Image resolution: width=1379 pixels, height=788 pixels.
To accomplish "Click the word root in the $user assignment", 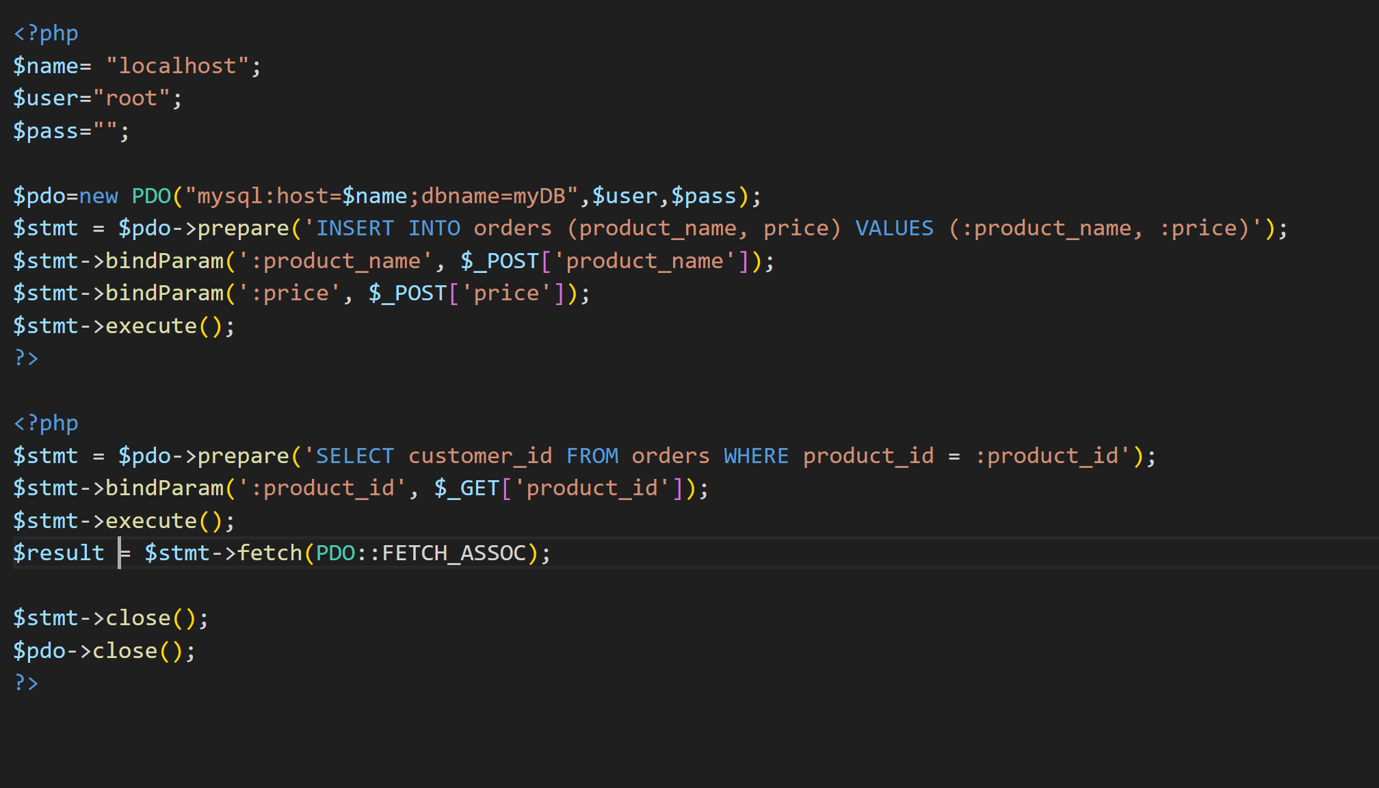I will point(134,97).
